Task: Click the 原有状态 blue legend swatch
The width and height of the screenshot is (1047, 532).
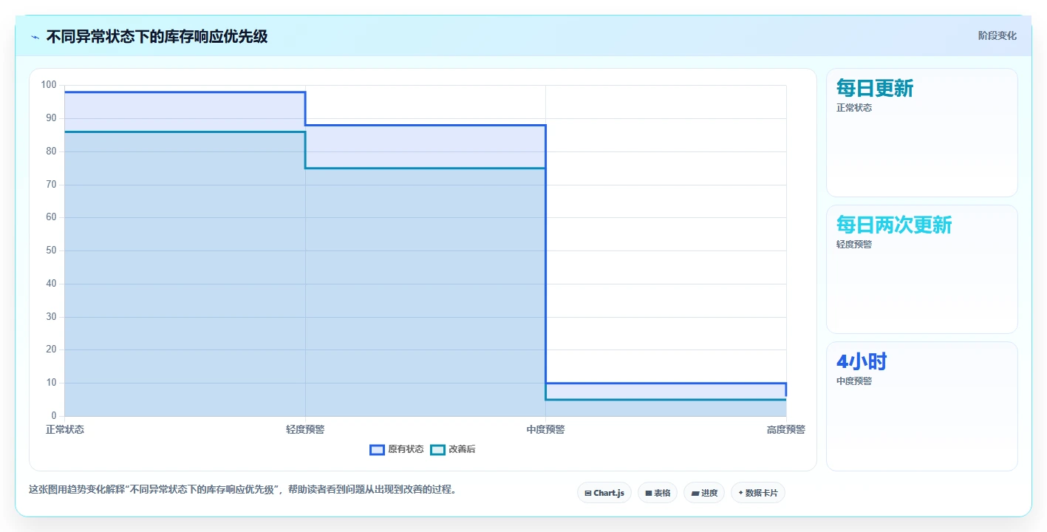Action: point(377,449)
